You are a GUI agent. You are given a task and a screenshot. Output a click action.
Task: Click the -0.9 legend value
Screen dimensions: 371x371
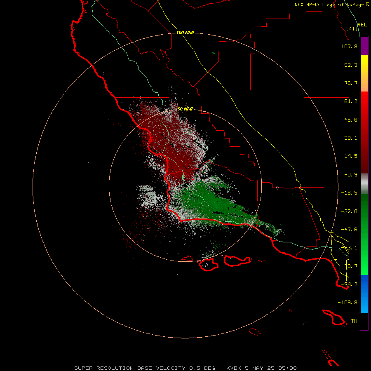351,175
